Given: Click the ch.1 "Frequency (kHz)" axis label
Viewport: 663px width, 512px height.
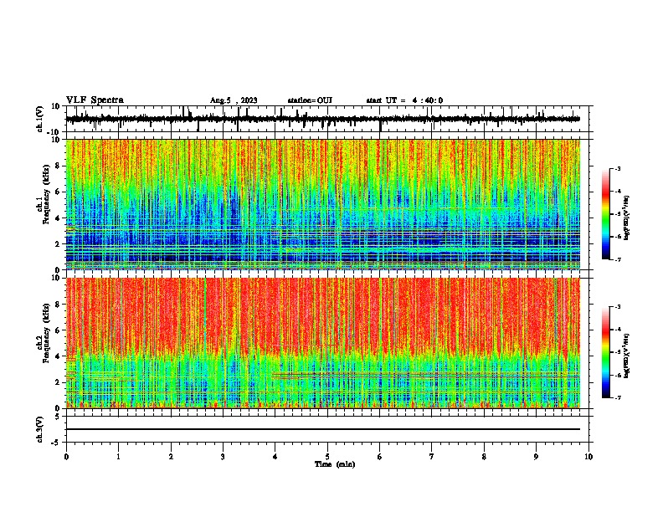Looking at the screenshot, I should pyautogui.click(x=47, y=194).
